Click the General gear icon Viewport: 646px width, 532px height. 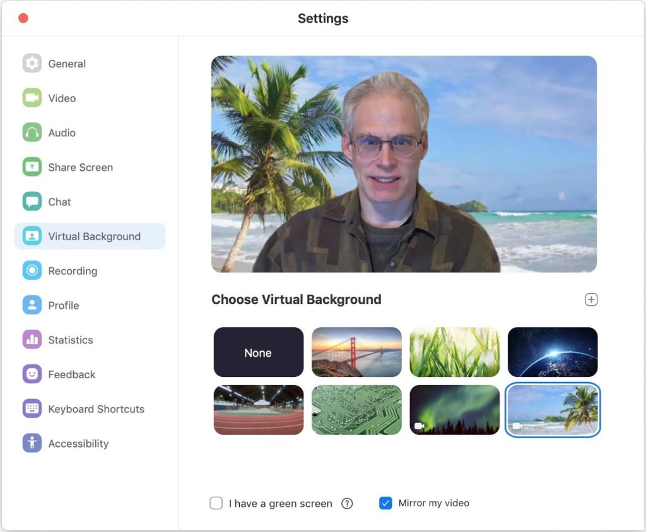coord(32,64)
